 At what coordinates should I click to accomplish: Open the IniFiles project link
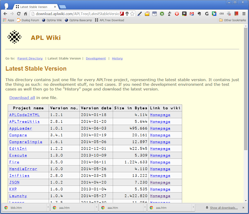click(19, 176)
